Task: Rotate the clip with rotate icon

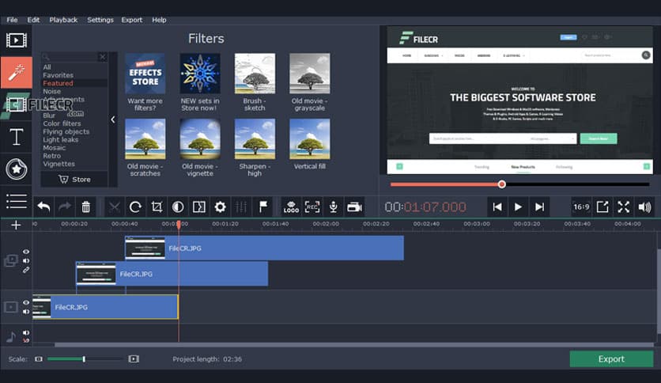Action: point(135,207)
